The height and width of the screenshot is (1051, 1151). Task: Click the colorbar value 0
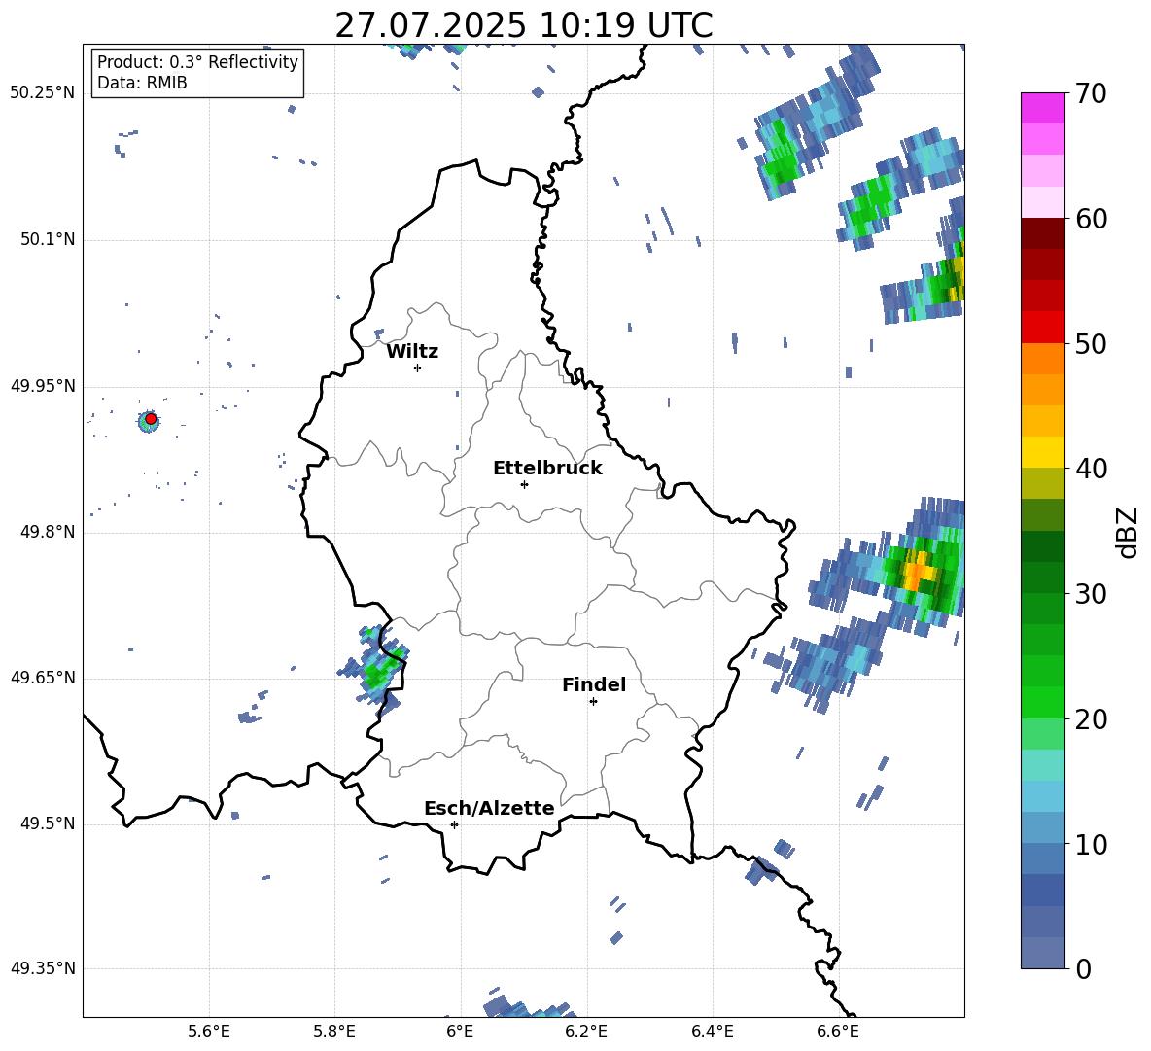click(x=1083, y=969)
